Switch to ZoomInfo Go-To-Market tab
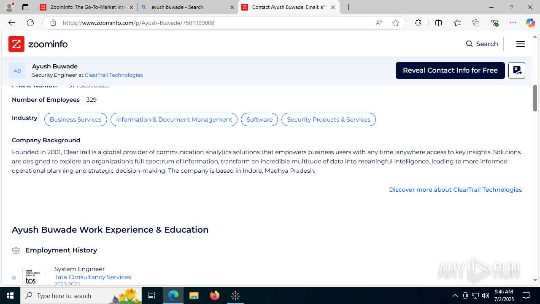This screenshot has height=304, width=540. (x=87, y=7)
